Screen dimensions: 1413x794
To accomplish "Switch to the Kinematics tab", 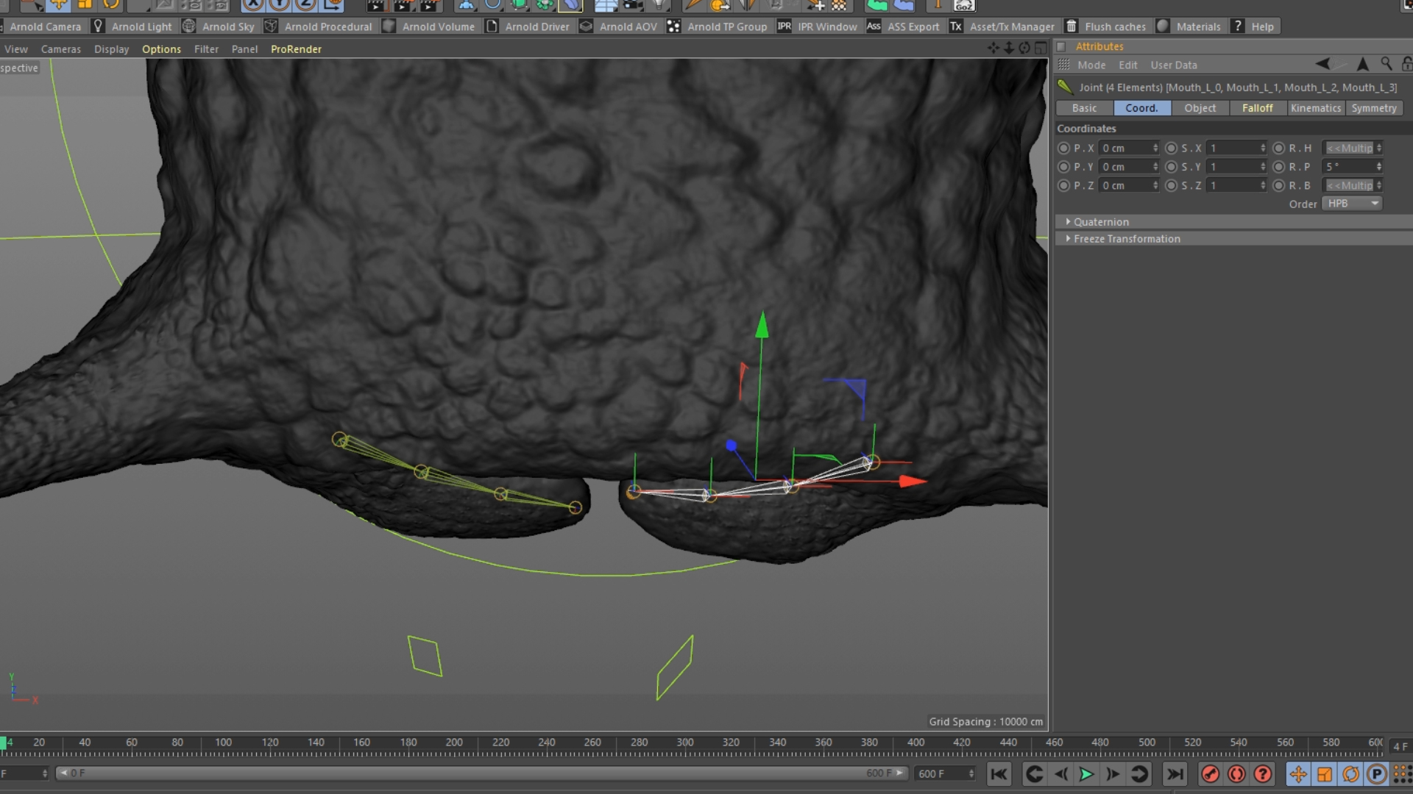I will coord(1315,108).
